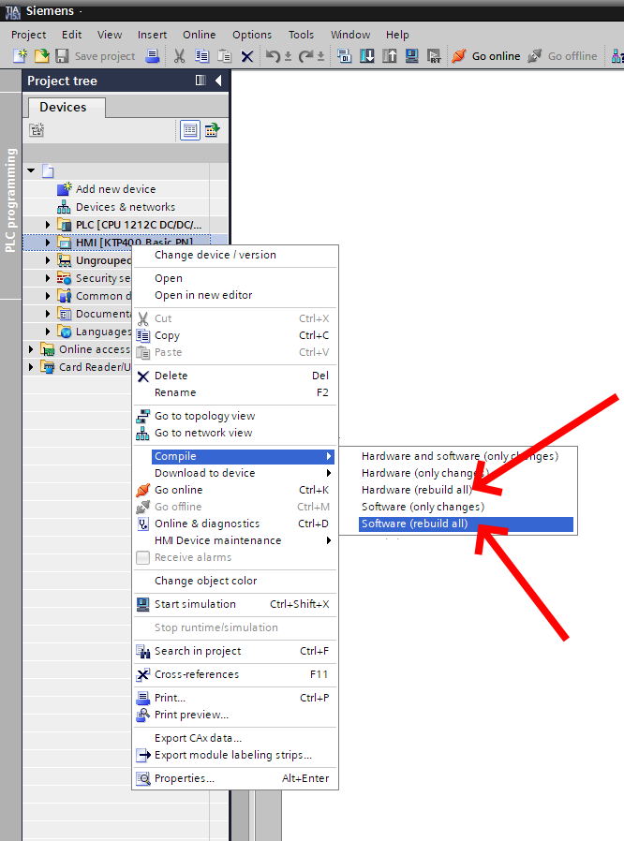
Task: Click the Print toolbar icon
Action: [153, 56]
